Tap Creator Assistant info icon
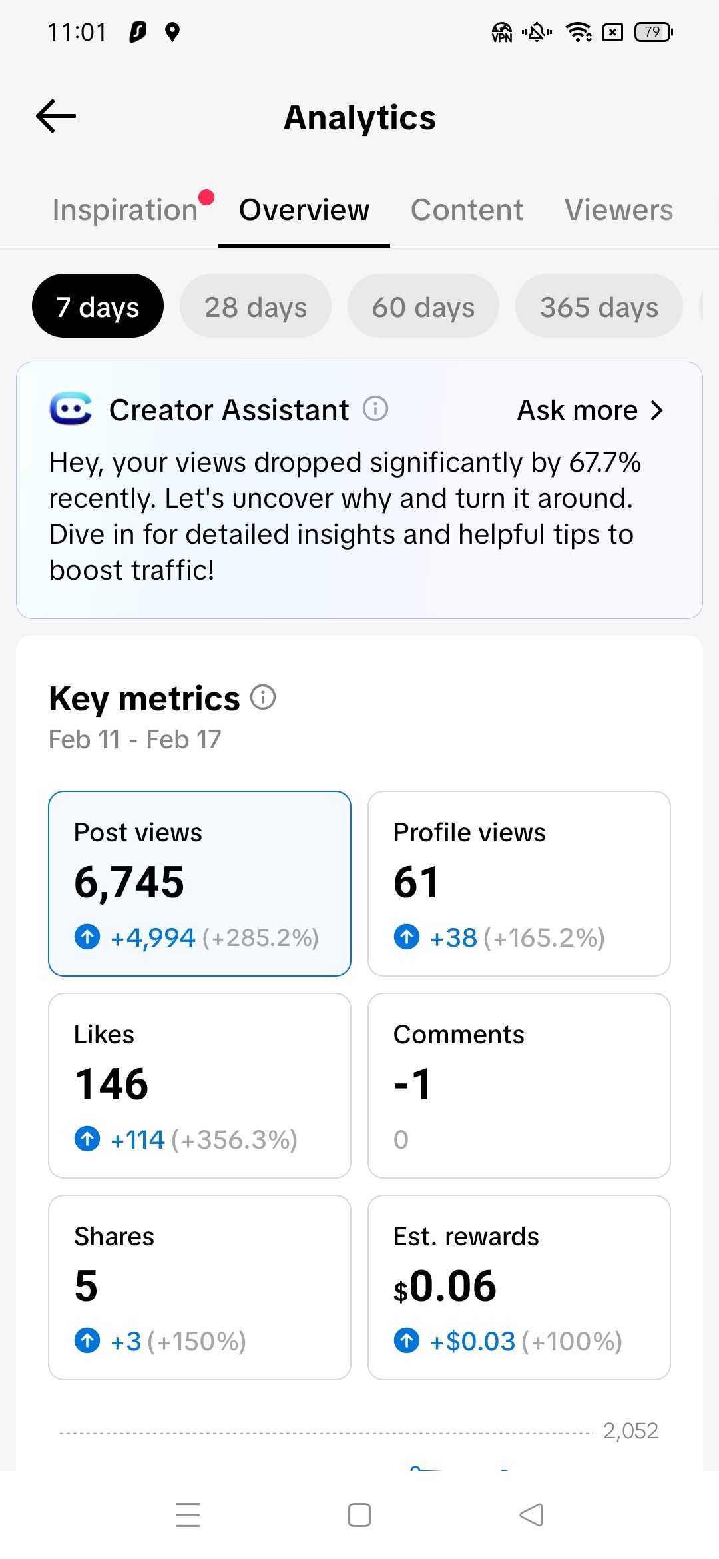 (x=375, y=408)
